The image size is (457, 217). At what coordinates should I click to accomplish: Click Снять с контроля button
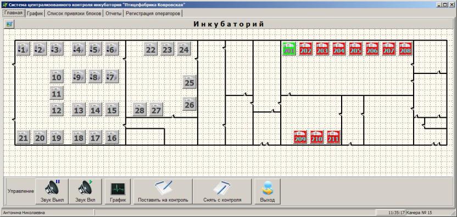pyautogui.click(x=222, y=191)
